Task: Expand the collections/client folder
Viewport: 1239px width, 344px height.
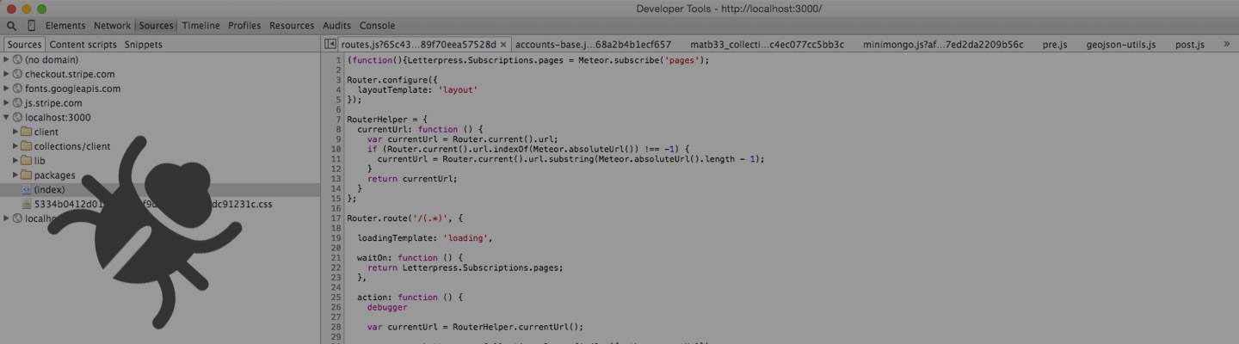Action: point(15,146)
